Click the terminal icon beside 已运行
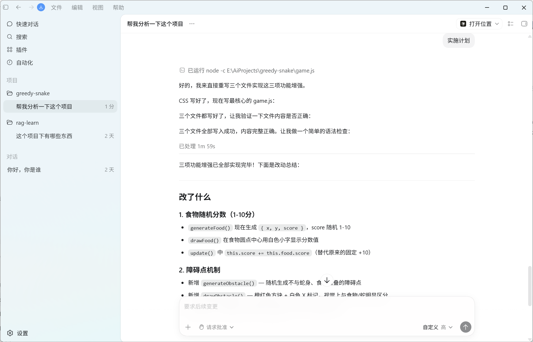The width and height of the screenshot is (533, 342). coord(182,70)
